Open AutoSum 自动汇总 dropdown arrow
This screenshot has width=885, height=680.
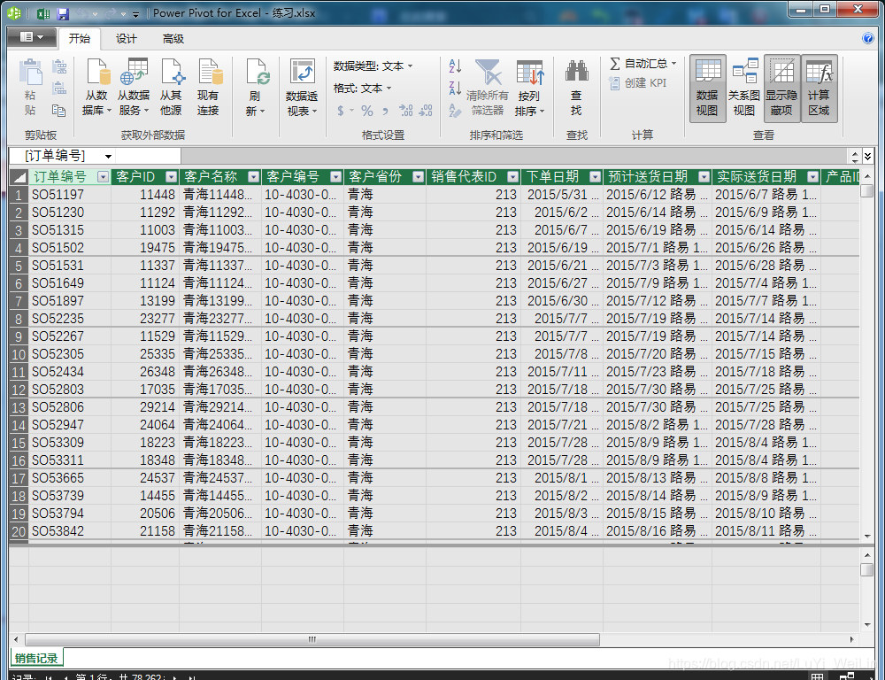673,63
